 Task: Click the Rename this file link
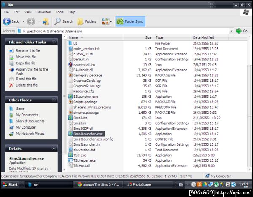tap(28, 51)
